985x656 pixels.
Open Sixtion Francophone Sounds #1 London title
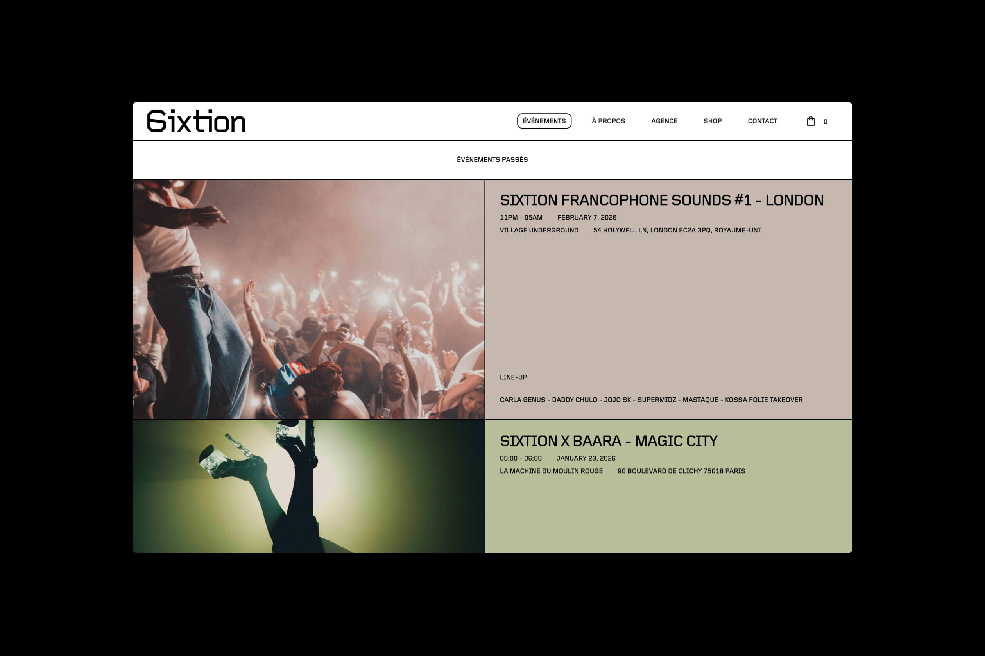point(661,200)
